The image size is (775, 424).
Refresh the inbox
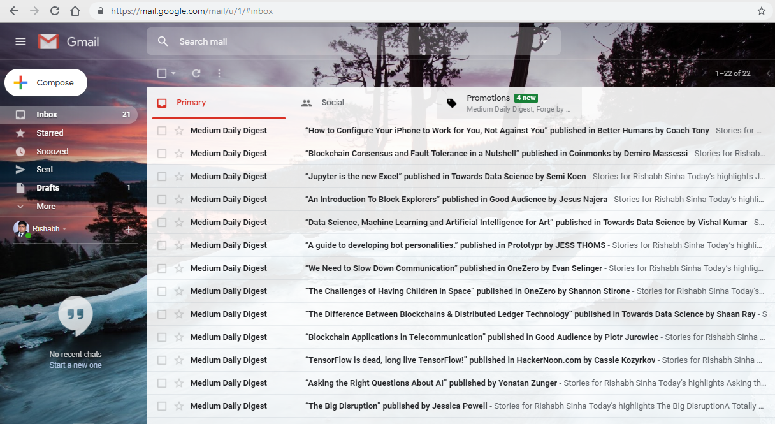coord(196,73)
